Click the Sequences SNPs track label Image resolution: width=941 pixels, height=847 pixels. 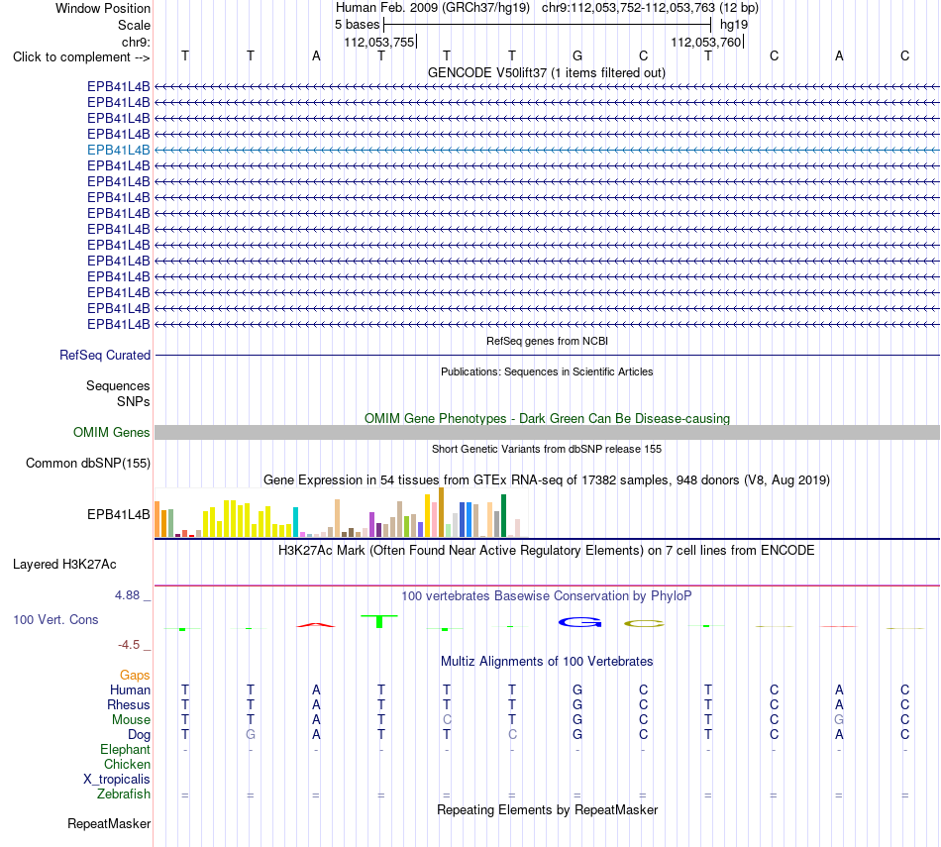pos(118,394)
